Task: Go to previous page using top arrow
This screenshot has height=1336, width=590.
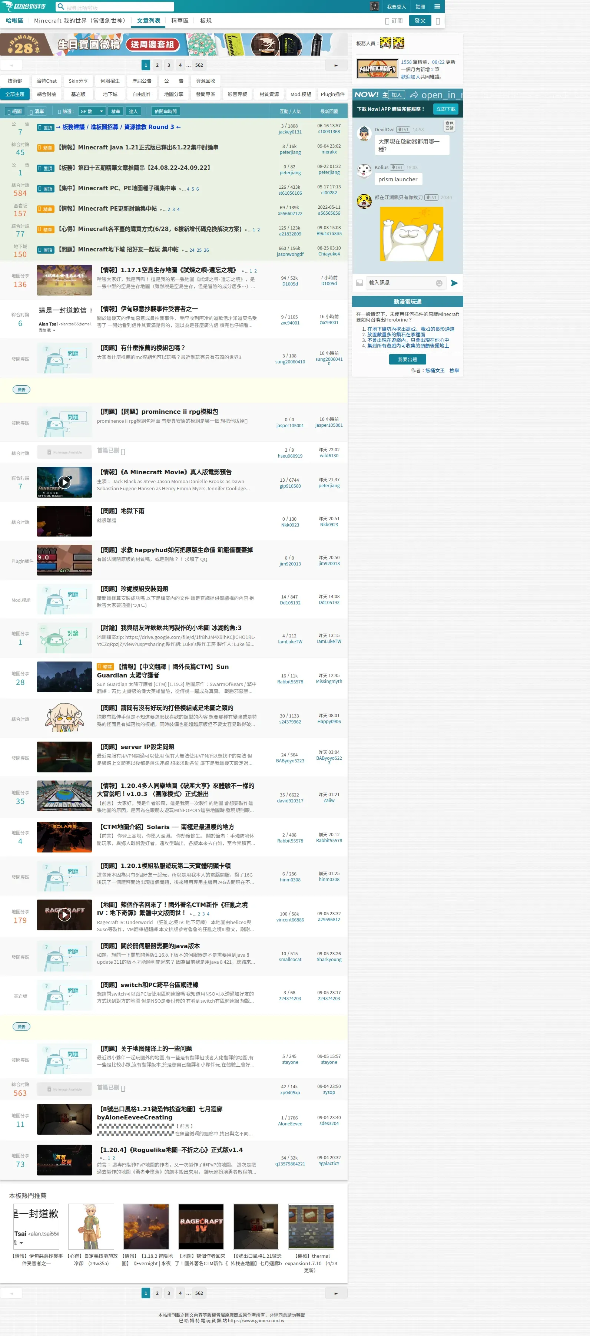Action: [11, 65]
